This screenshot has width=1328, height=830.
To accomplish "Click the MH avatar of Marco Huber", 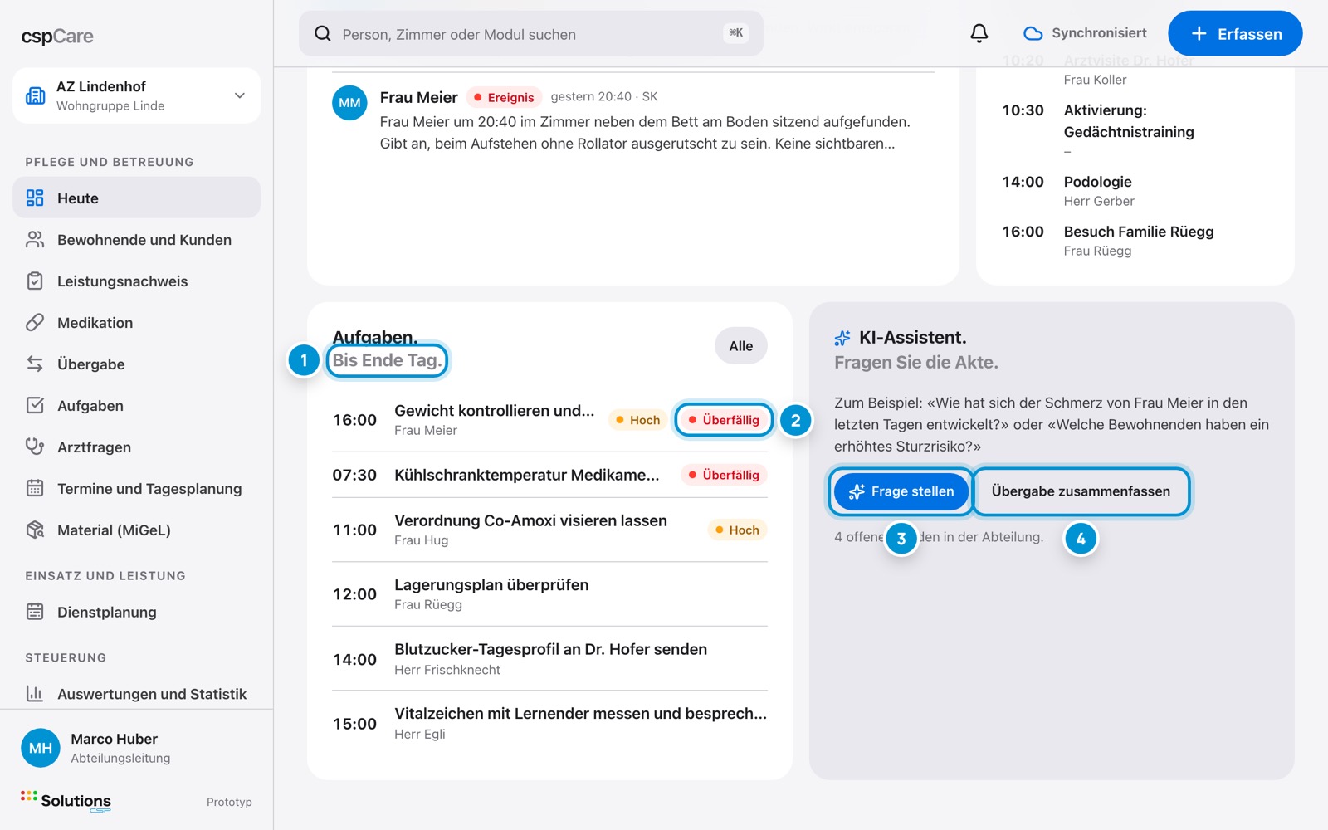I will [41, 748].
